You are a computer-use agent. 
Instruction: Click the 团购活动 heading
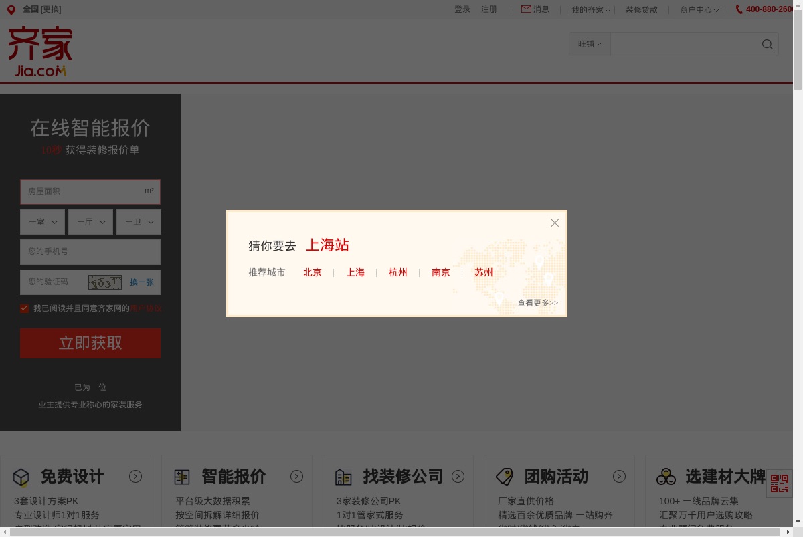[556, 476]
